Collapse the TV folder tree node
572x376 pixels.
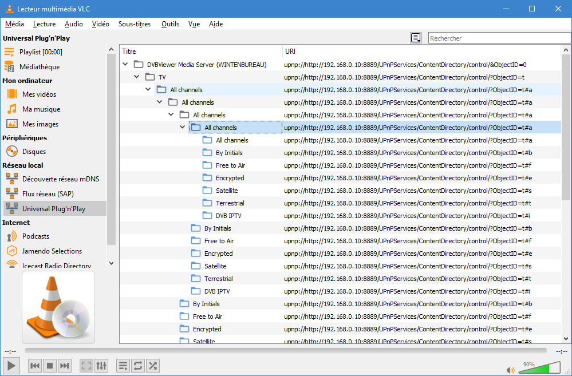tap(137, 77)
